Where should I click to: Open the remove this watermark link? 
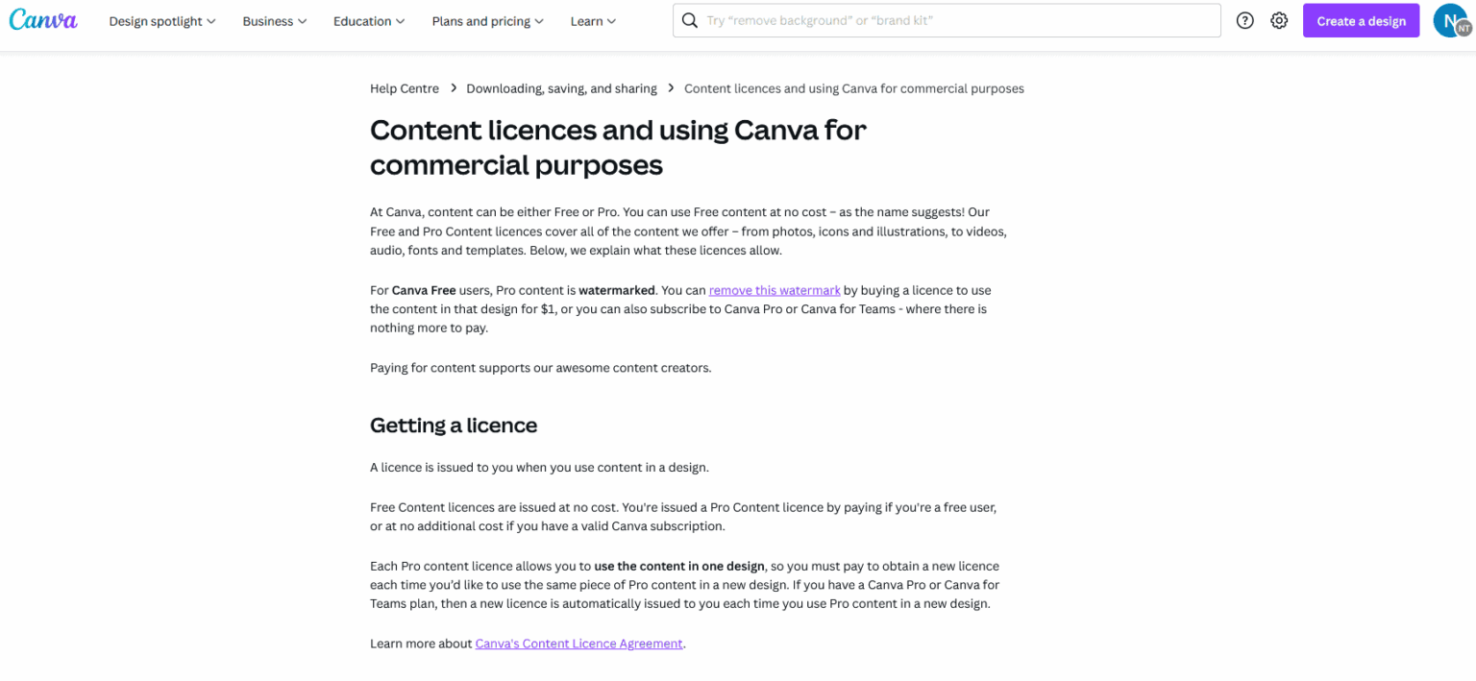click(775, 290)
